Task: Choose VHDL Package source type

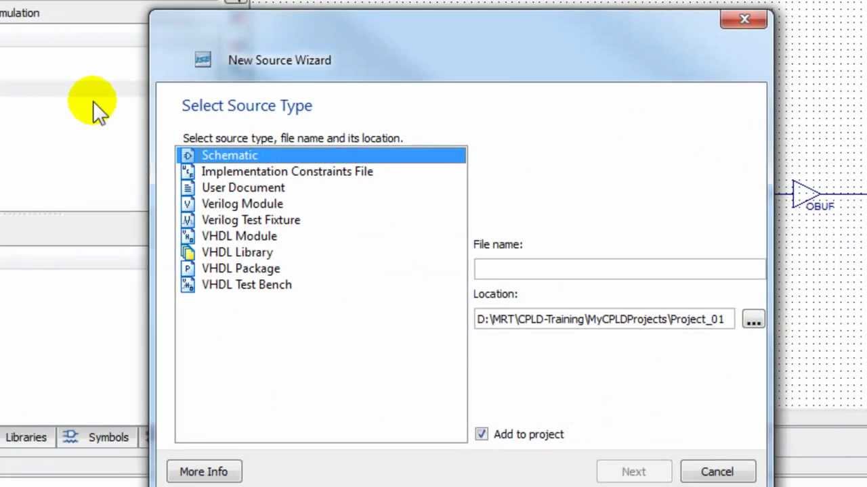Action: [x=321, y=269]
